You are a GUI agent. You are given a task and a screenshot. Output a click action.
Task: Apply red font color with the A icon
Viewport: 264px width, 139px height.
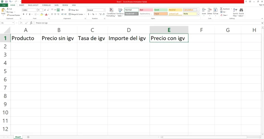(46, 14)
